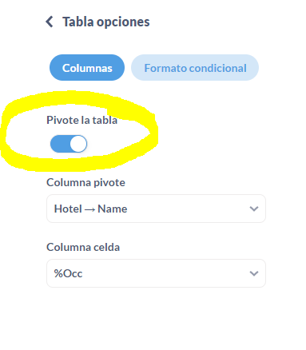Expand cell column list showing %Occ

tap(156, 273)
